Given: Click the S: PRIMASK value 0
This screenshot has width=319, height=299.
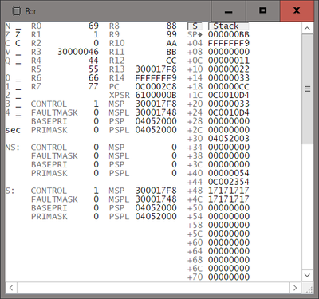Looking at the screenshot, I should (96, 217).
